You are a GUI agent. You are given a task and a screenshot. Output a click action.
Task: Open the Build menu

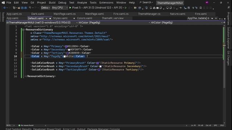[52, 3]
